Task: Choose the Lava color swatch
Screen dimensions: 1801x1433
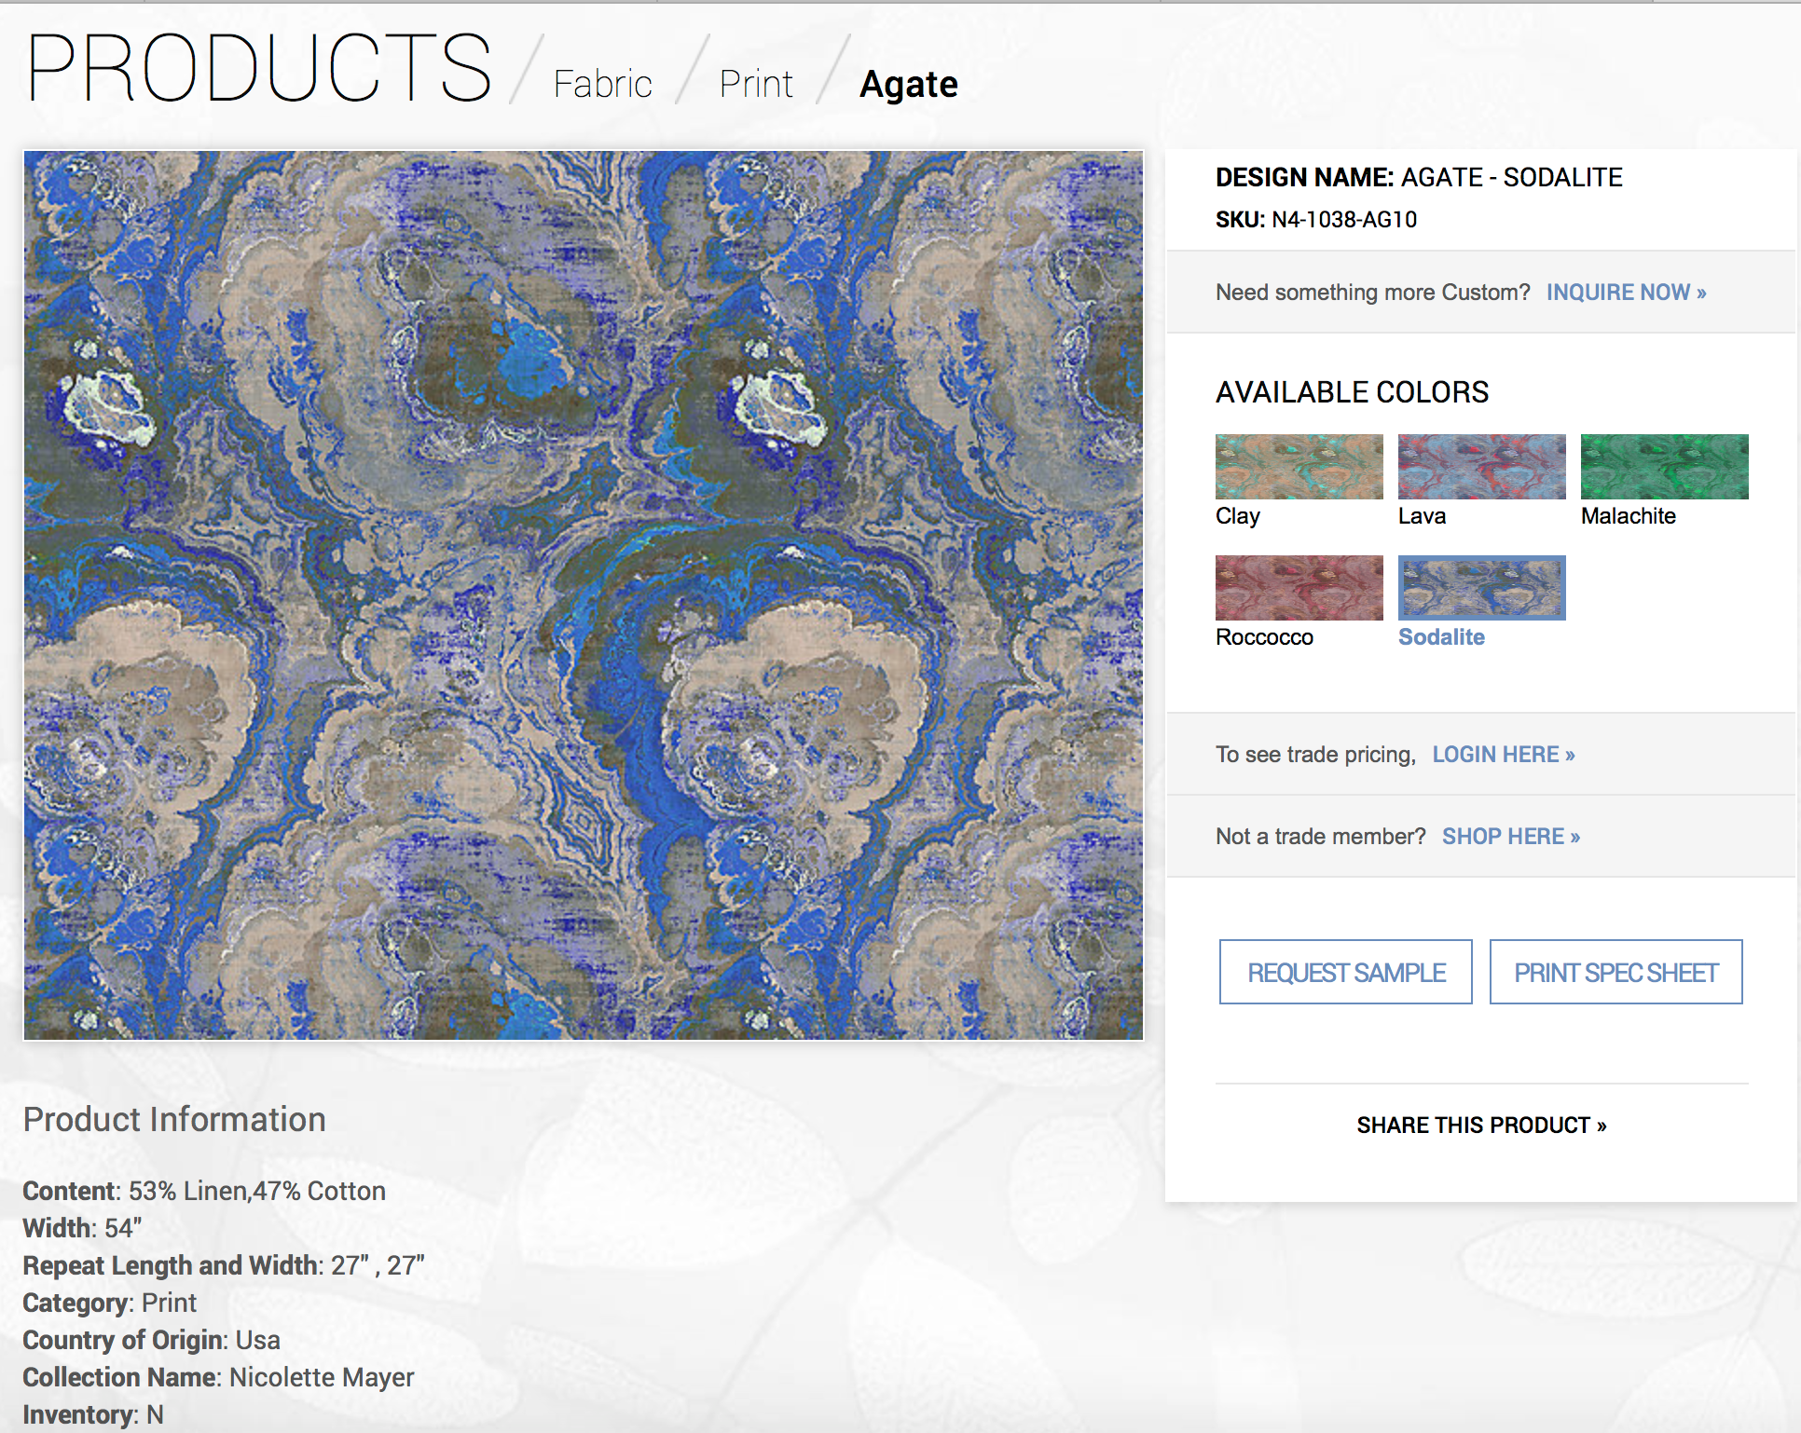Action: pyautogui.click(x=1481, y=467)
